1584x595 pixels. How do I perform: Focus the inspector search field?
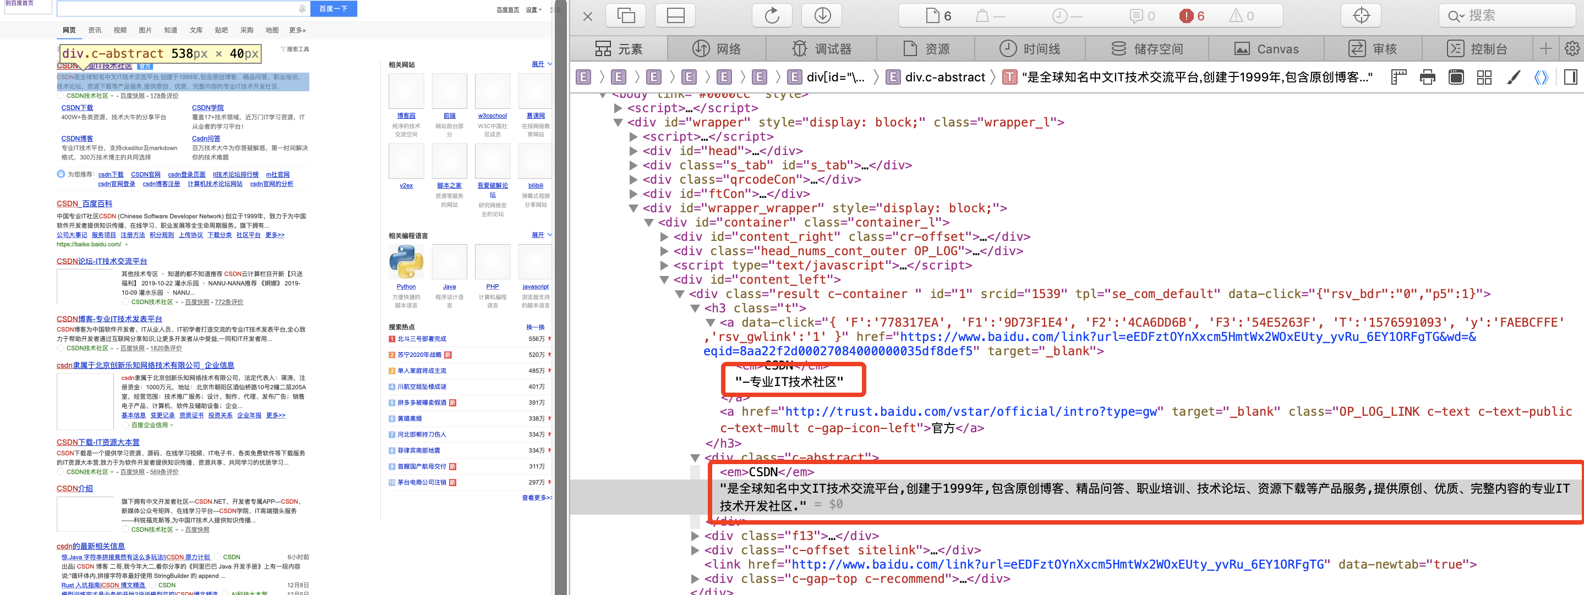(x=1507, y=16)
